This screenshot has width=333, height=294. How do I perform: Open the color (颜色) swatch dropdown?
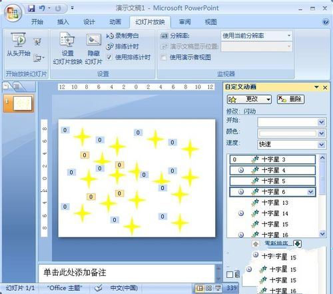[292, 133]
